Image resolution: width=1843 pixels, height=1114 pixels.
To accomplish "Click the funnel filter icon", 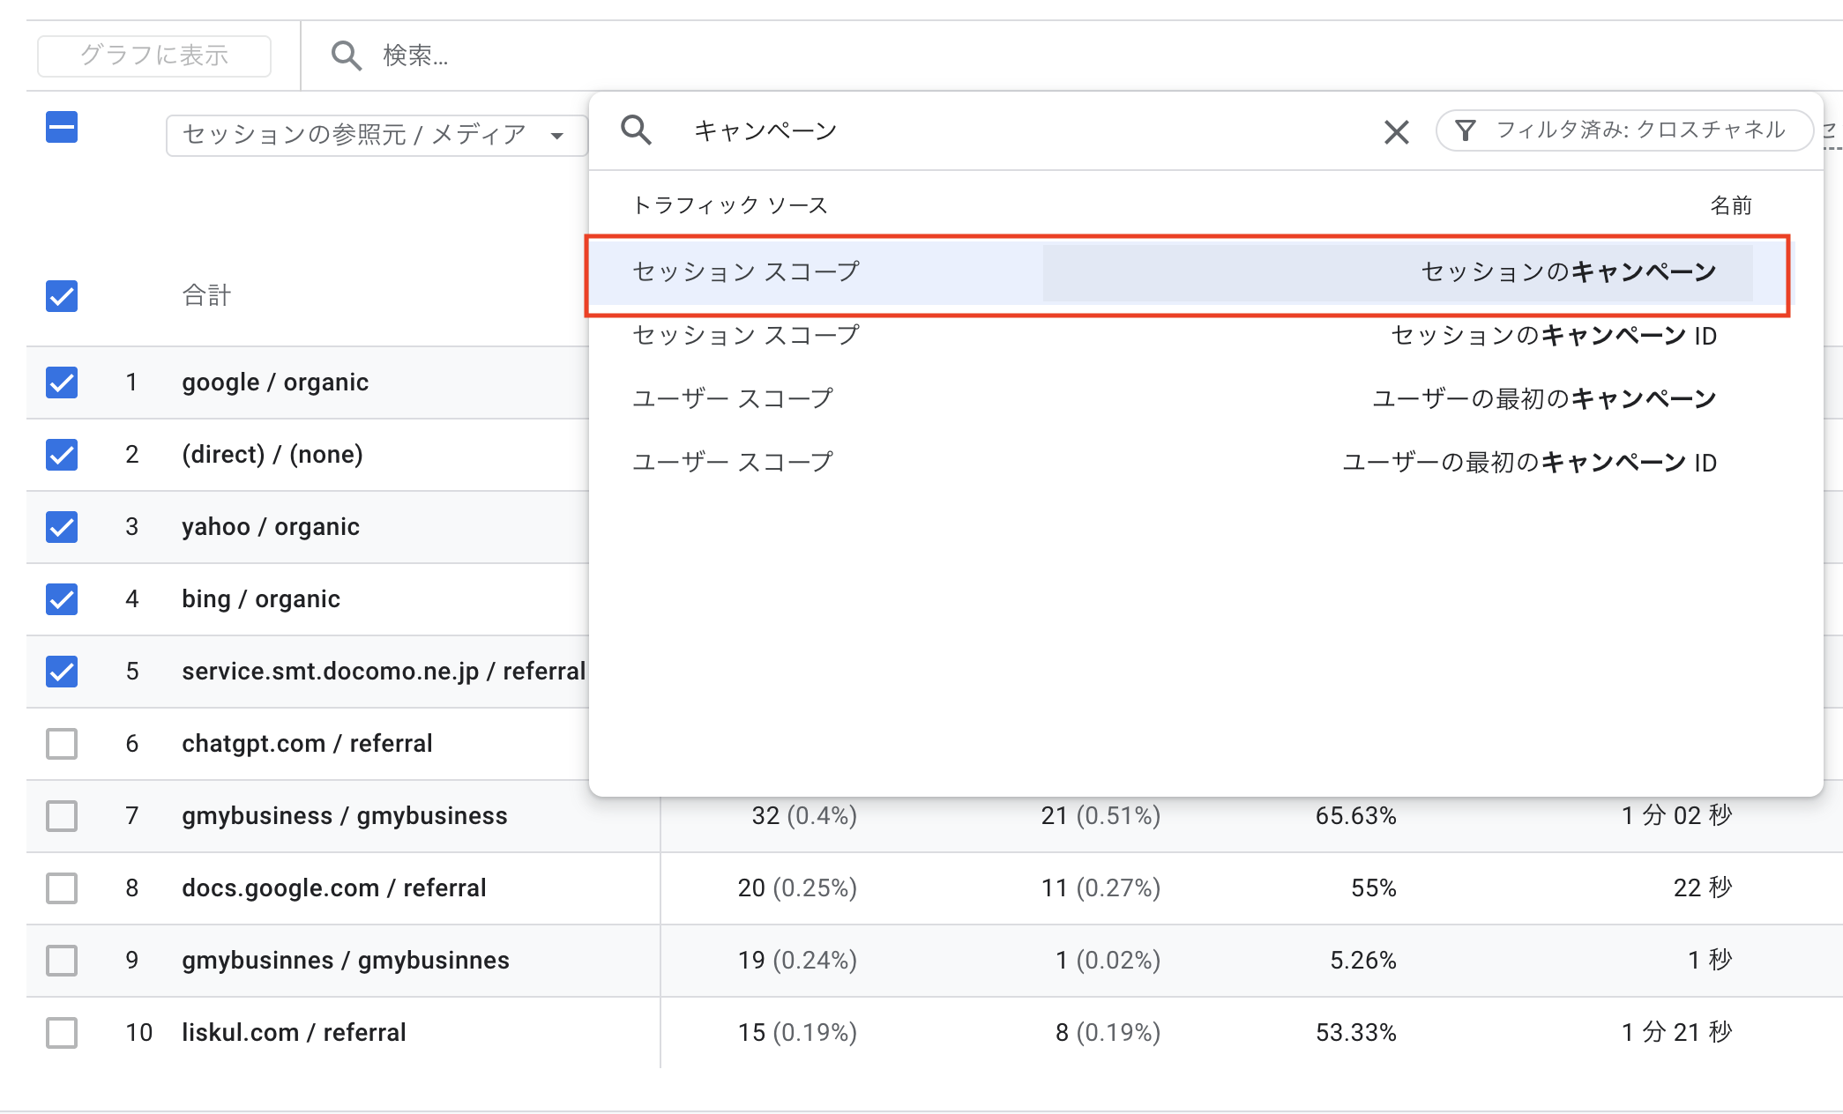I will (1465, 130).
